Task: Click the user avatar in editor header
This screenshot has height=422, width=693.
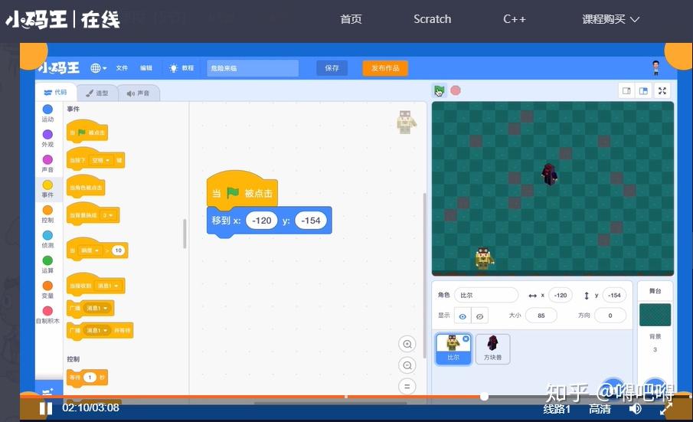Action: pyautogui.click(x=656, y=68)
